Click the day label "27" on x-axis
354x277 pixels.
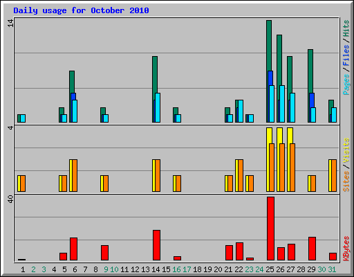click(x=290, y=269)
